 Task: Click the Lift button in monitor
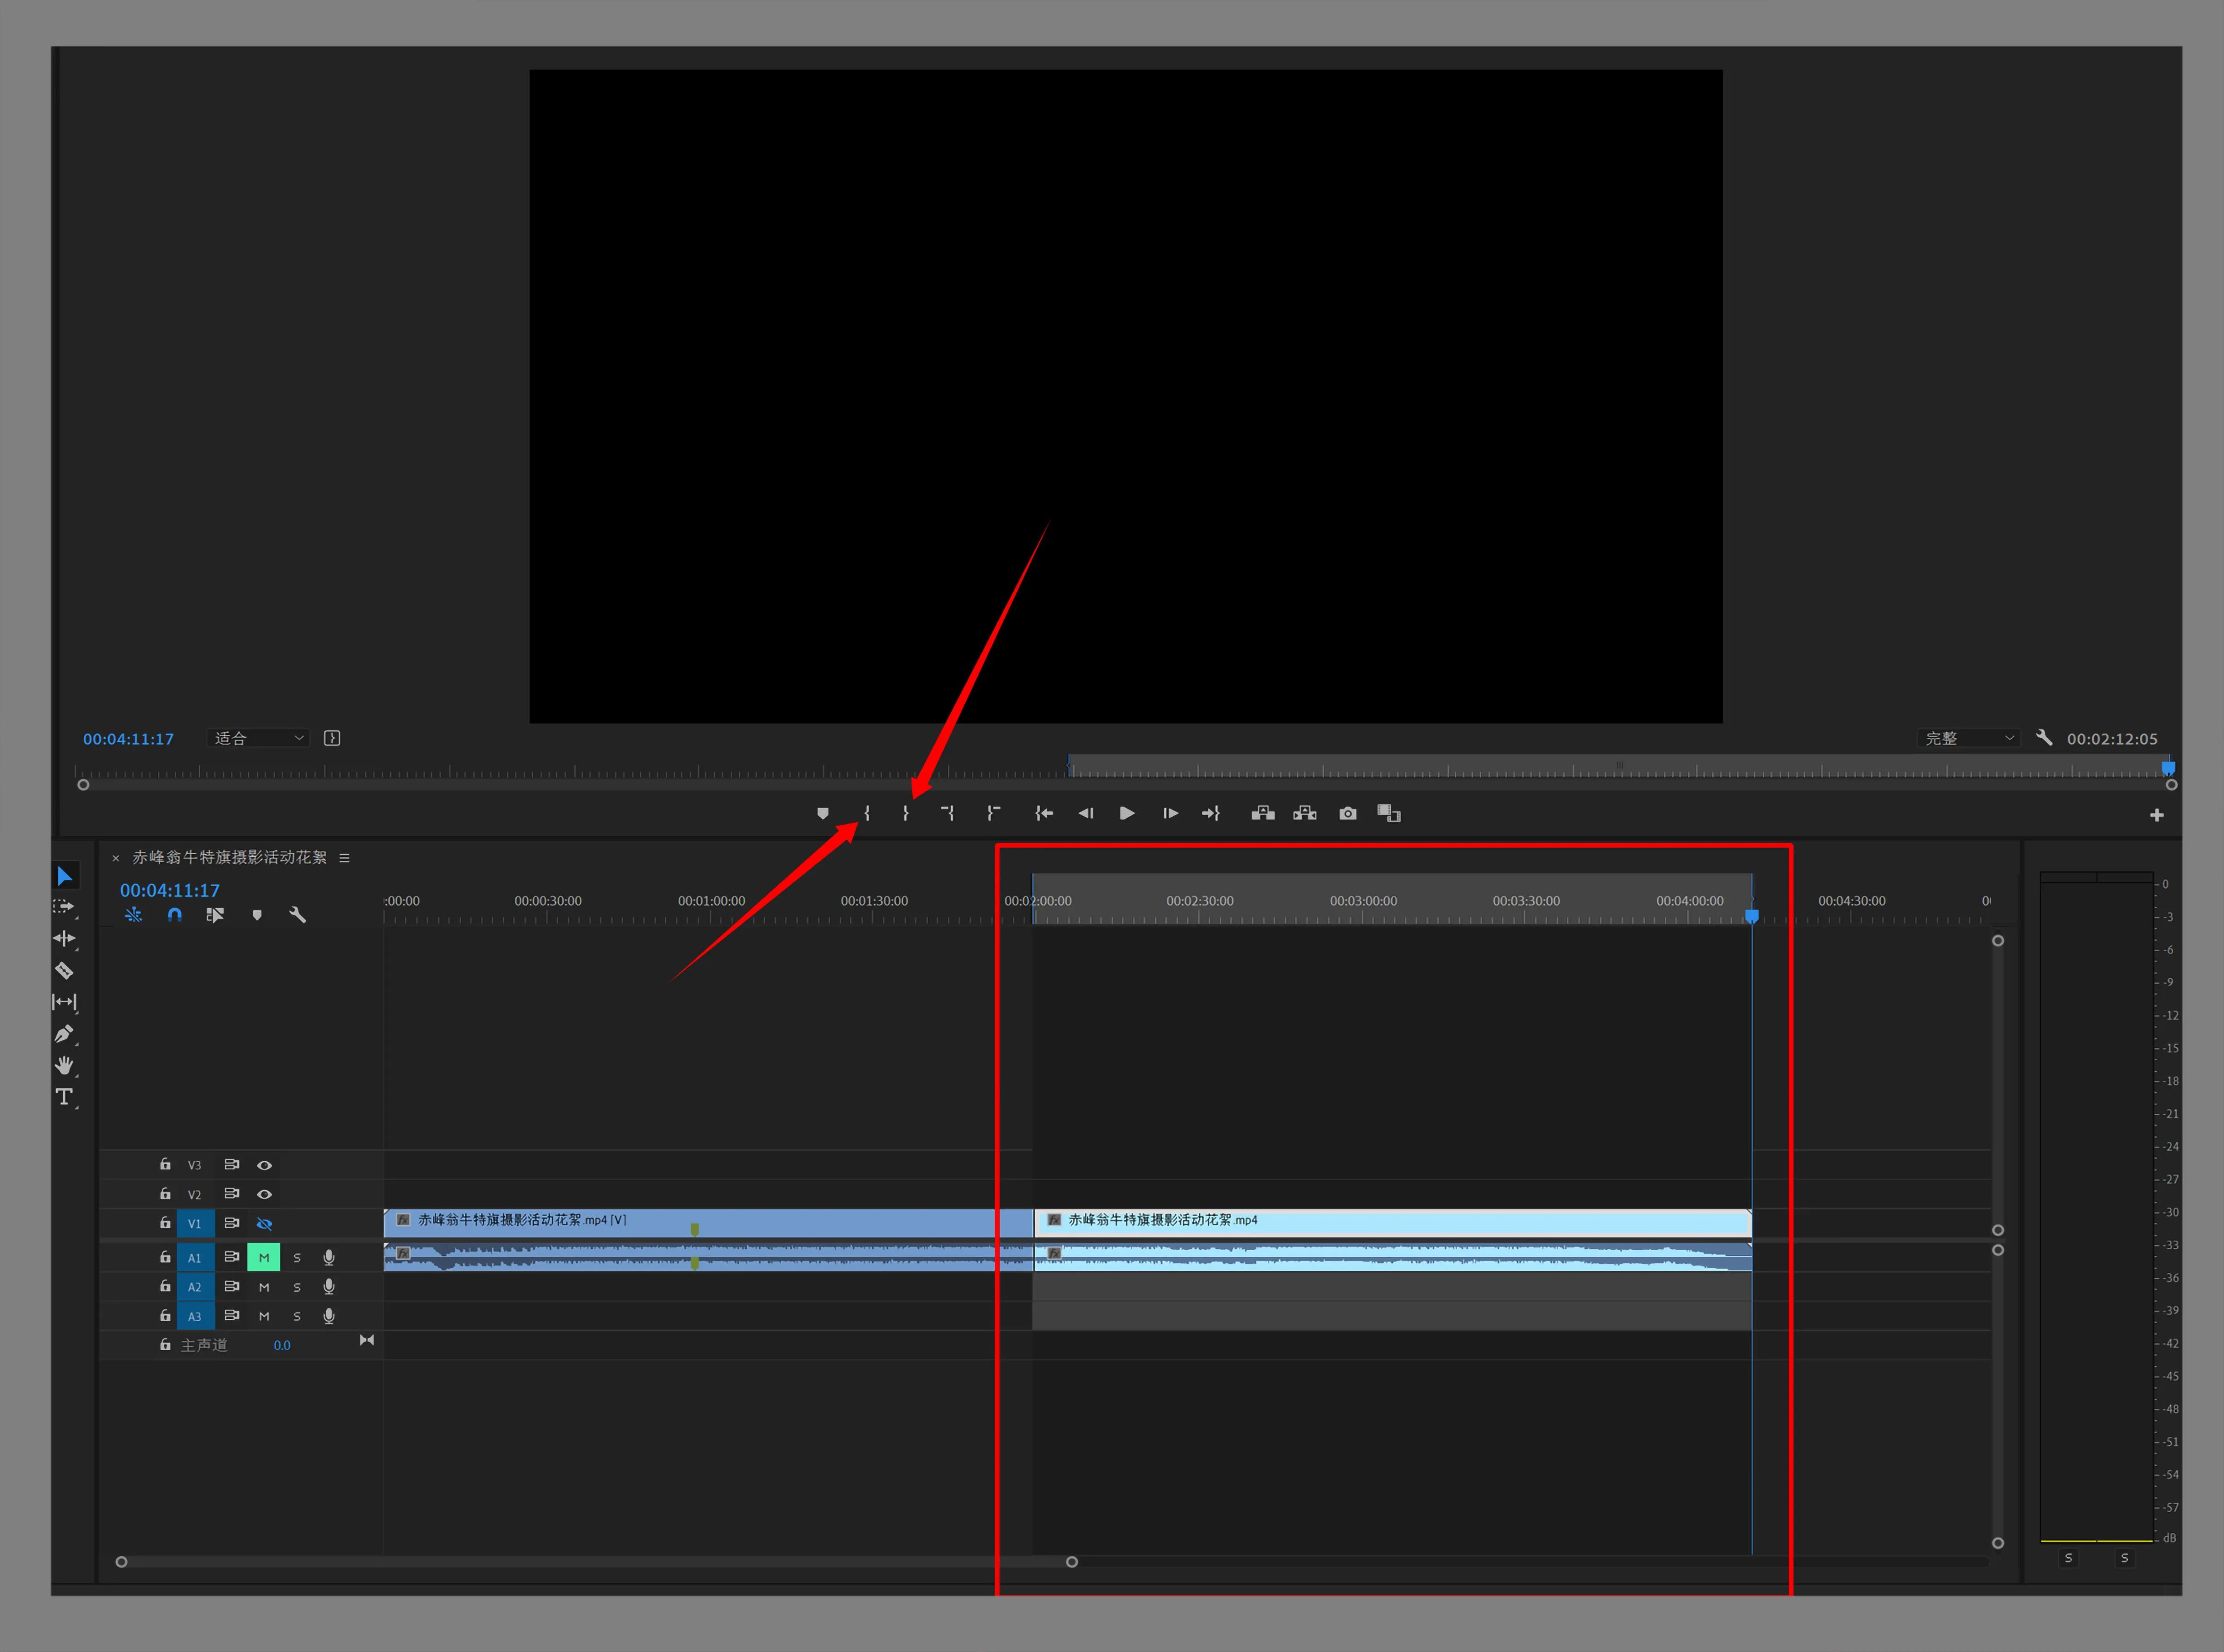pyautogui.click(x=1262, y=814)
